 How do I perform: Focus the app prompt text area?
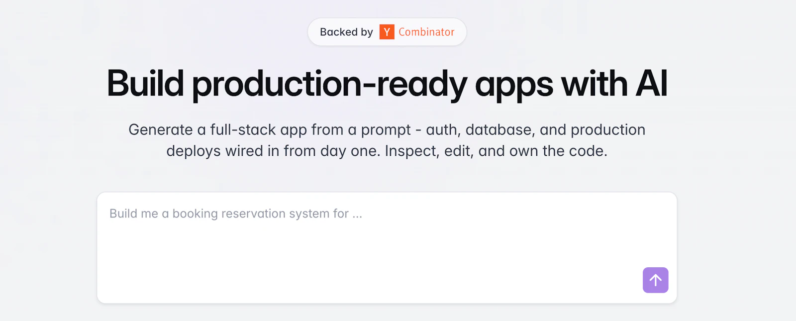pyautogui.click(x=387, y=248)
